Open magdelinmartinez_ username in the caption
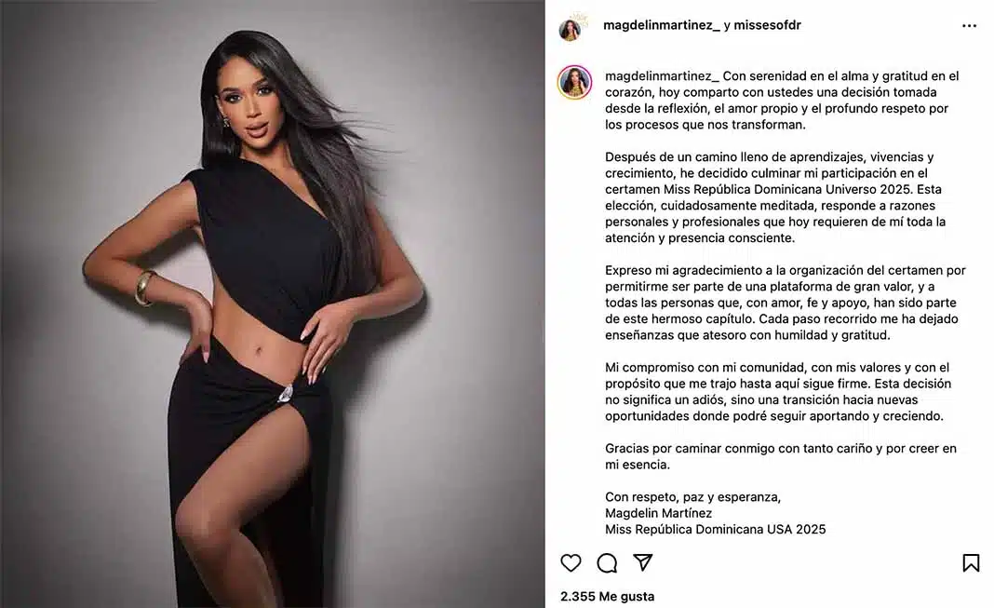Image resolution: width=994 pixels, height=608 pixels. tap(662, 76)
